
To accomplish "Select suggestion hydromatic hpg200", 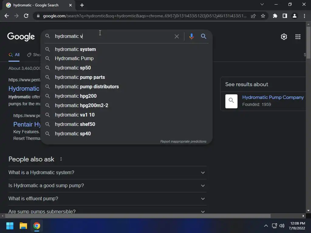I will click(x=127, y=96).
